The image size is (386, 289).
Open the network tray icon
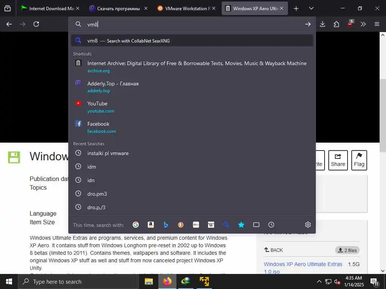[x=328, y=282]
